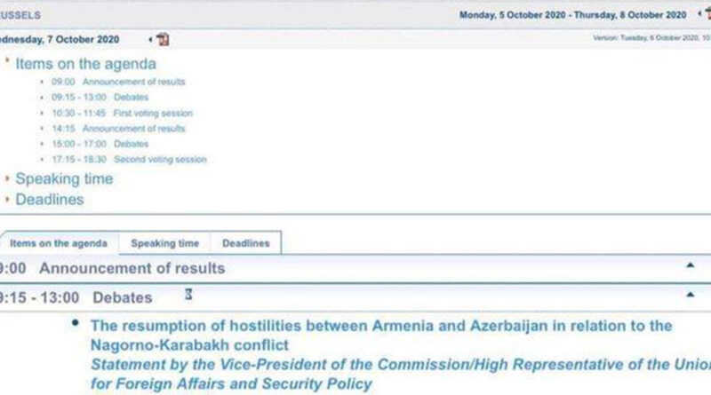Select the Items on the agenda tab

point(57,242)
